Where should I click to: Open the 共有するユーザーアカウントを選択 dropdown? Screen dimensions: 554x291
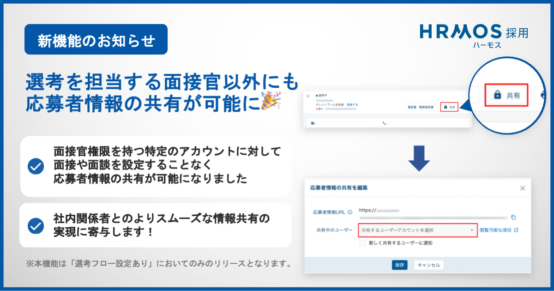tap(417, 230)
